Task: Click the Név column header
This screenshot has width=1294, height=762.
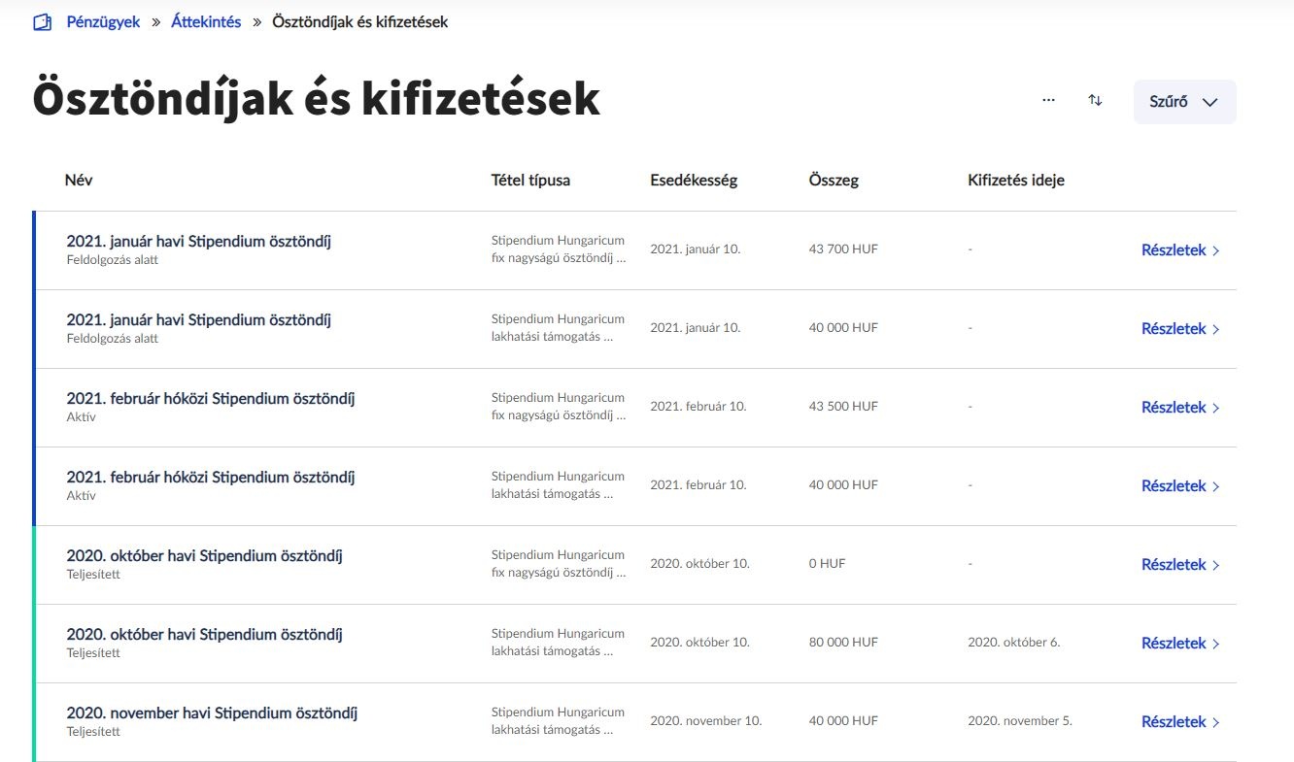Action: 79,180
